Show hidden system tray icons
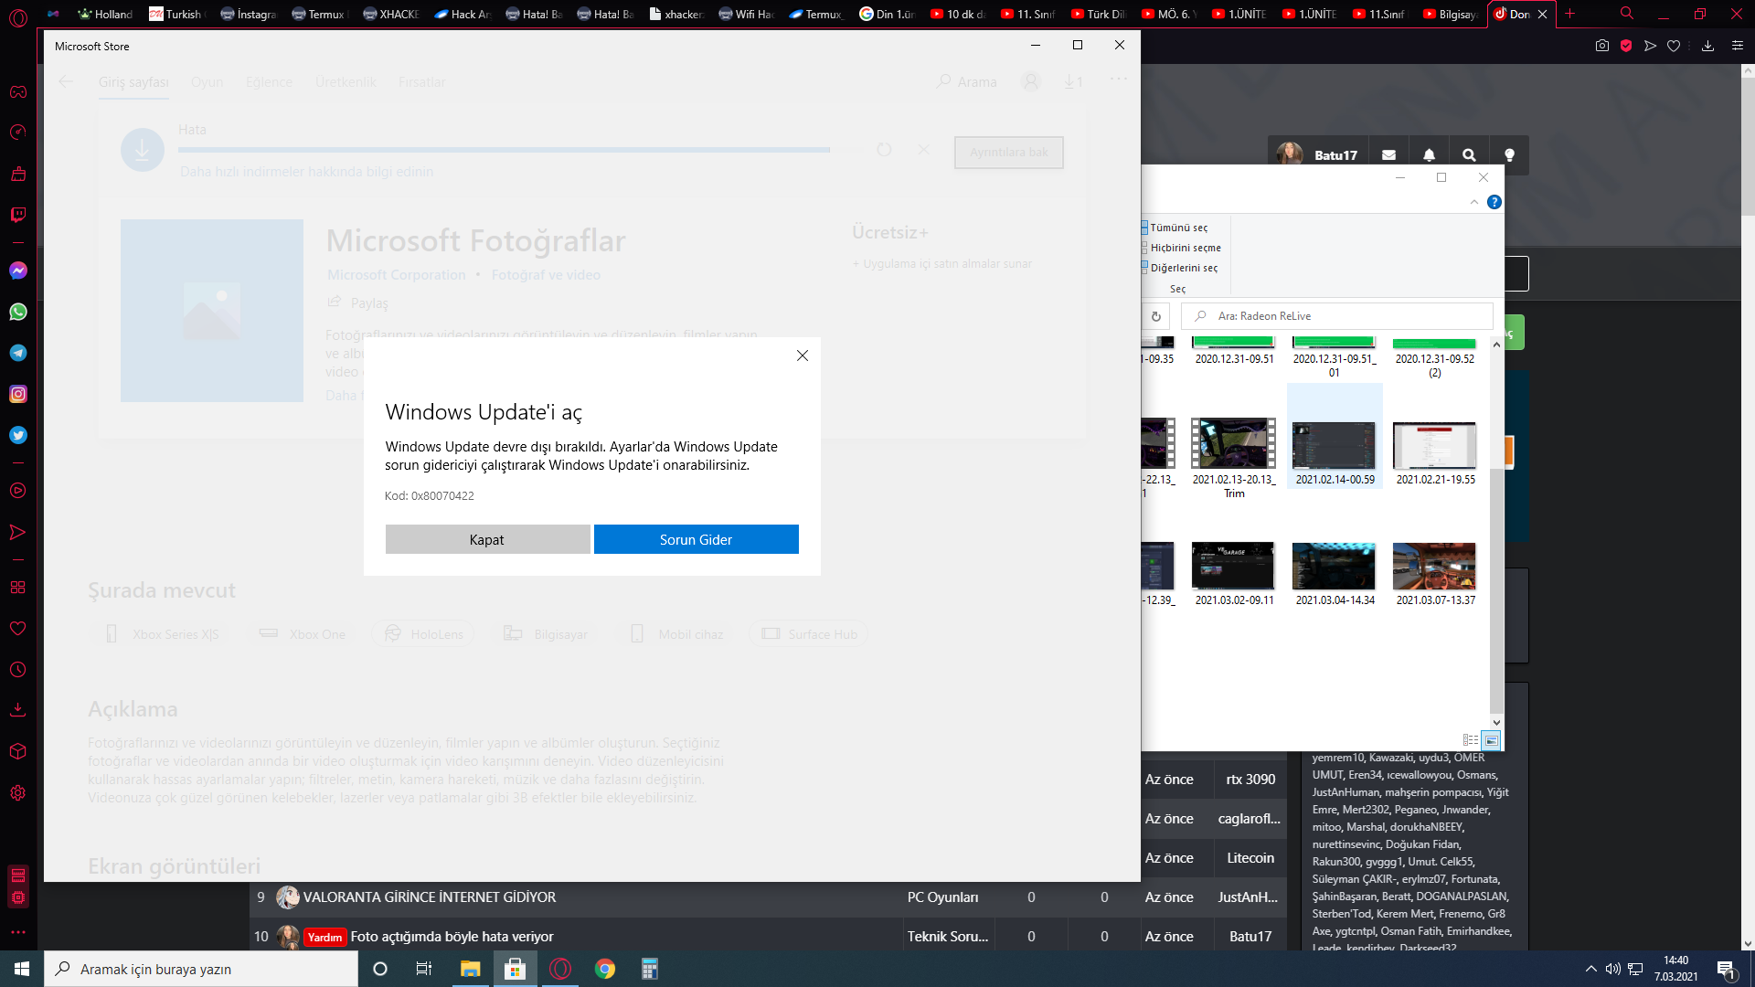 click(x=1590, y=969)
